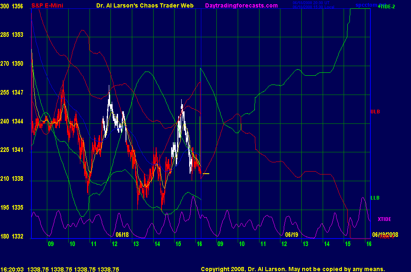
Task: Click the 1341 price level label
Action: [x=18, y=150]
